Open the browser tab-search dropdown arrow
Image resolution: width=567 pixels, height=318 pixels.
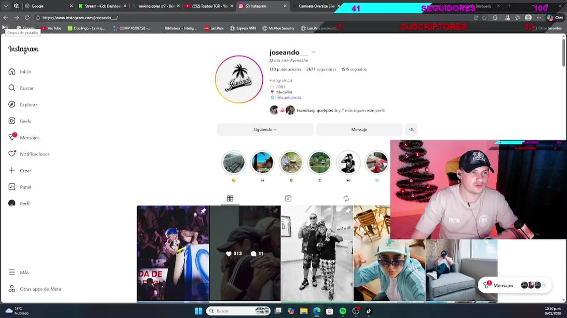(6, 6)
